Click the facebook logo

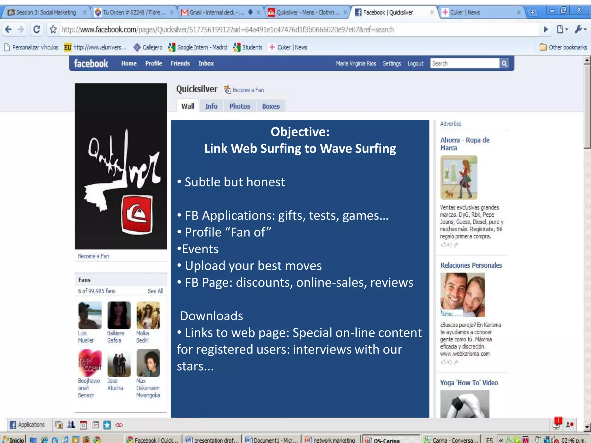(91, 63)
